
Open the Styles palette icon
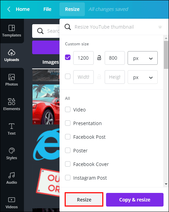12,151
